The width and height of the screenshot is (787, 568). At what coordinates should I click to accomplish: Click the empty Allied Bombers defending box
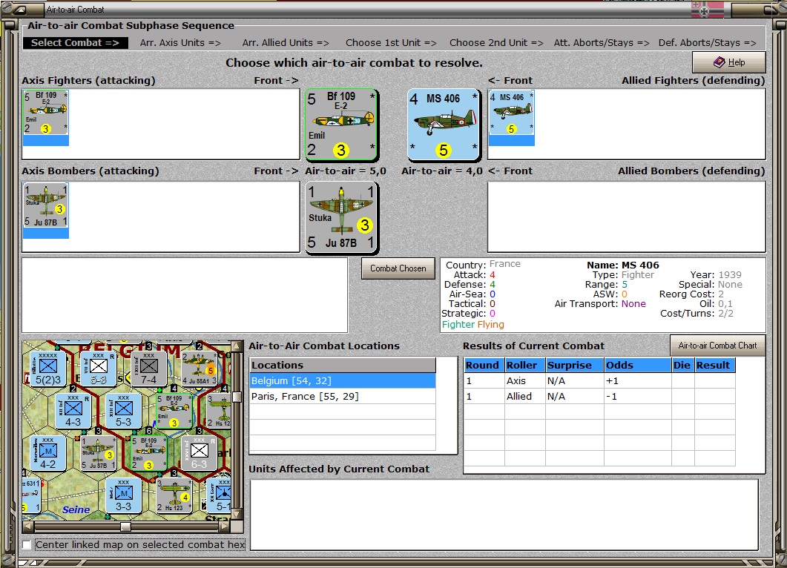click(x=626, y=217)
